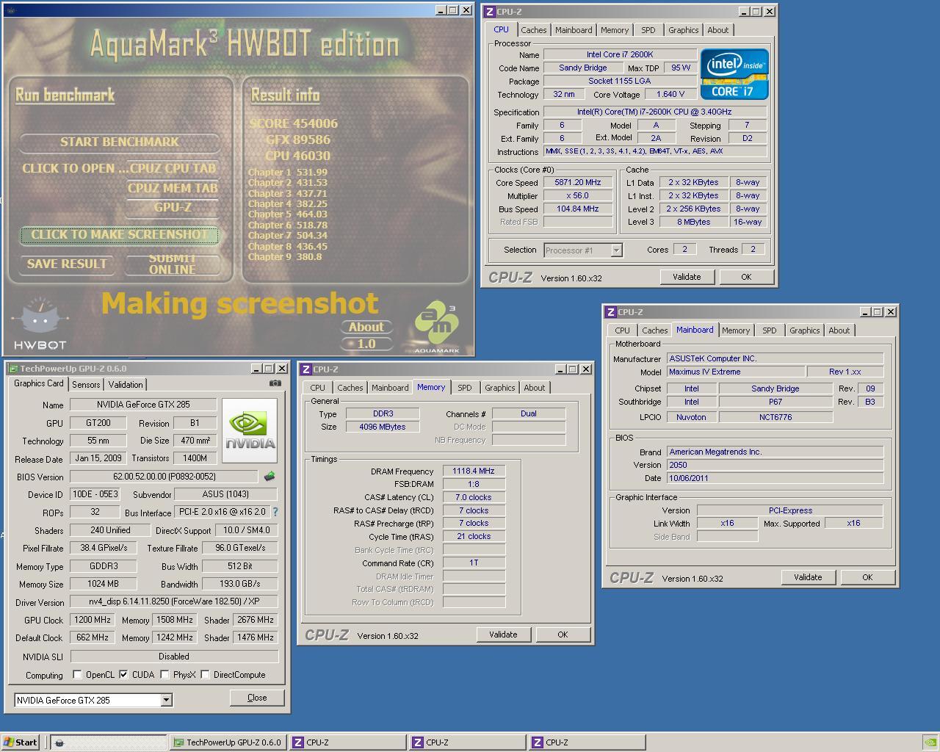Open Memory tab in CPU-Z Mainboard window
Viewport: 940px width, 752px height.
(x=735, y=330)
